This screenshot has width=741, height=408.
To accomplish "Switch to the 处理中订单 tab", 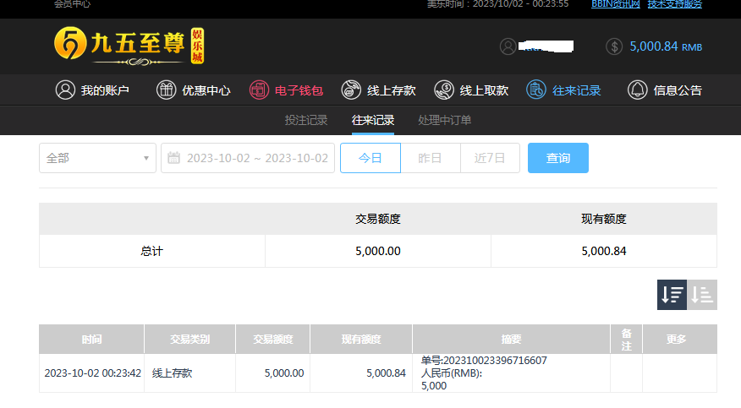I will point(445,120).
